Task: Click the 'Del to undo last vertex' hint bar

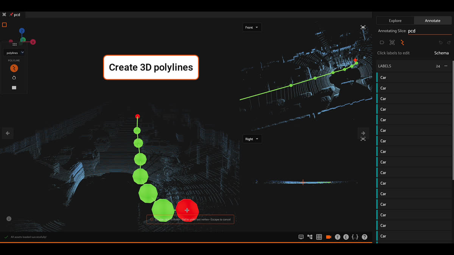Action: (x=190, y=219)
